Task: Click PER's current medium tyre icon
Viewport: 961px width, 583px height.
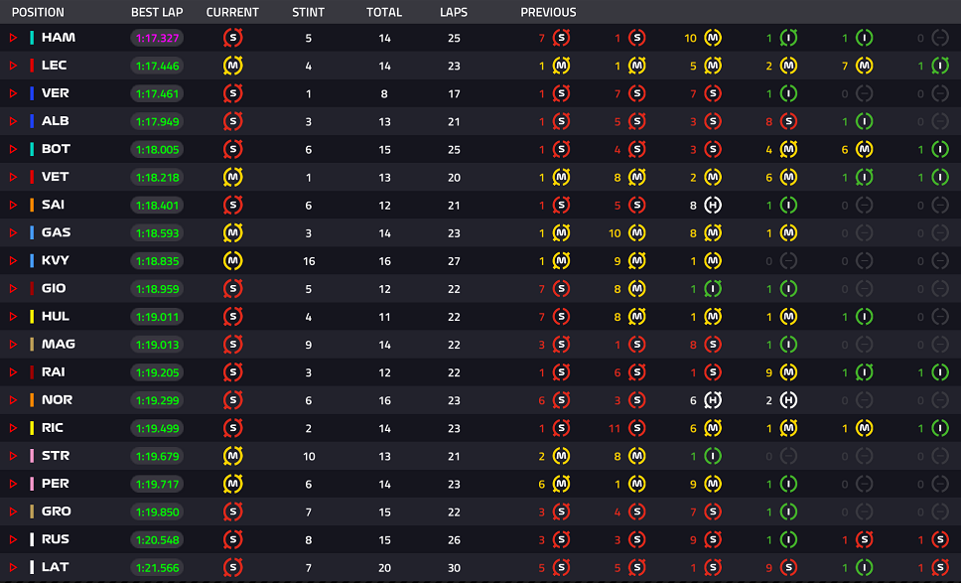Action: (x=233, y=484)
